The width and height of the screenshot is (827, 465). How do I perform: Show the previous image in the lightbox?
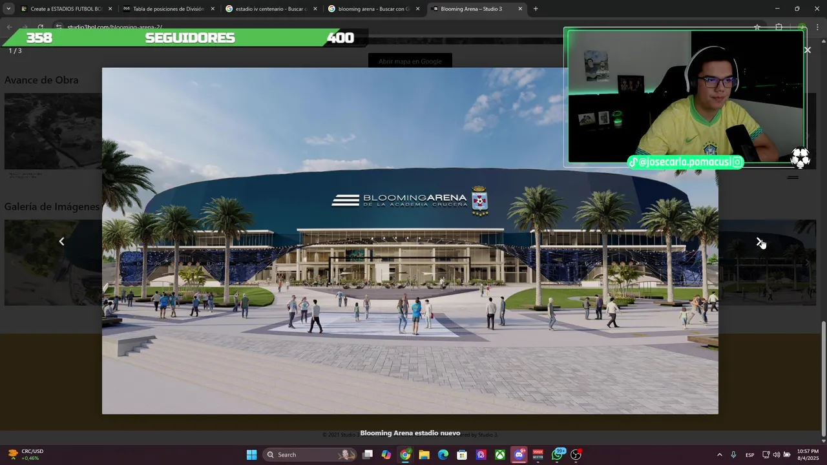61,242
